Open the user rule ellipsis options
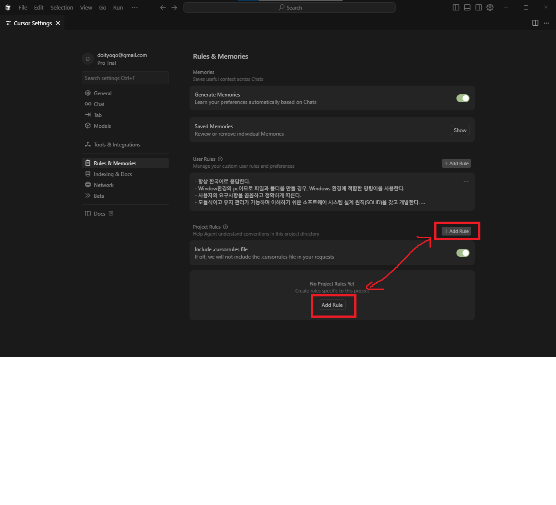 [466, 181]
